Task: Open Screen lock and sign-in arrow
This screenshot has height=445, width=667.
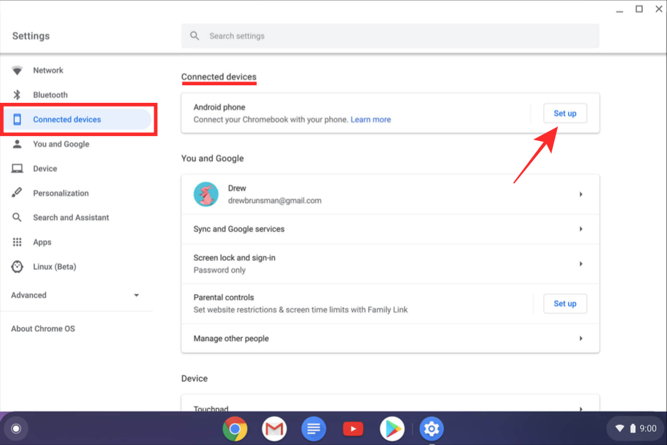Action: click(x=580, y=264)
